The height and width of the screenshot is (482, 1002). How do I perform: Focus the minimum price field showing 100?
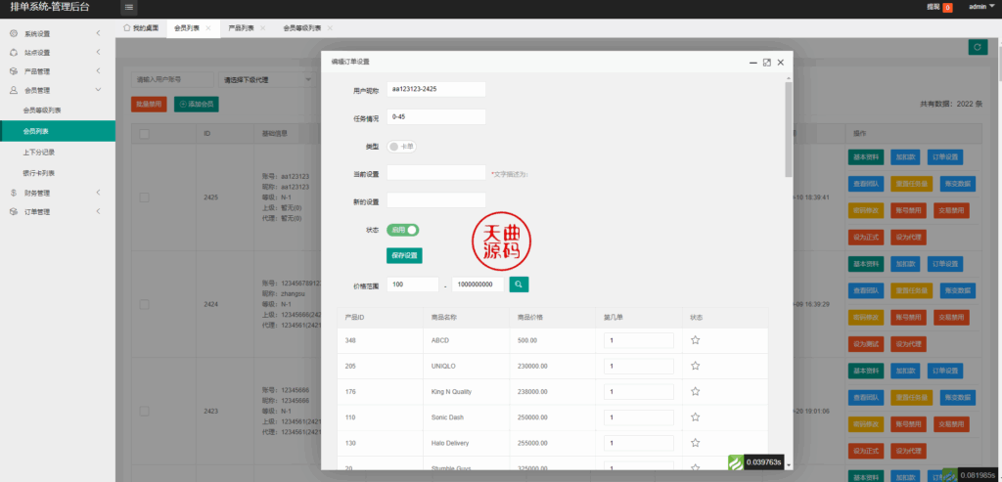(x=413, y=285)
